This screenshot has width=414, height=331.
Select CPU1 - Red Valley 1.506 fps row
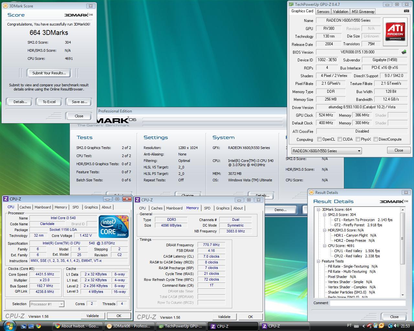[357, 251]
